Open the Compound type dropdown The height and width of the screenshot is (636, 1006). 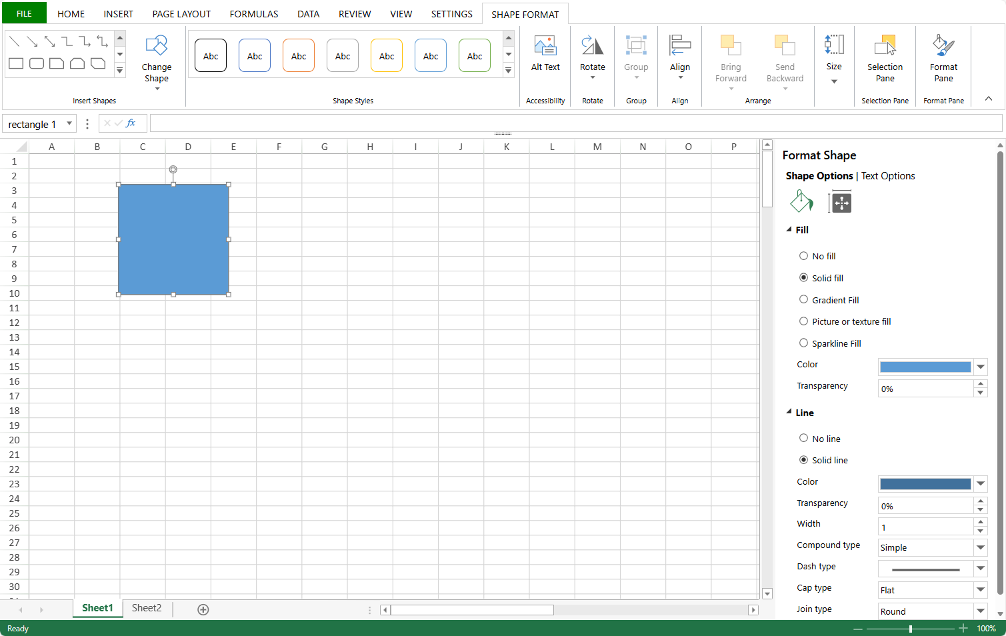980,548
